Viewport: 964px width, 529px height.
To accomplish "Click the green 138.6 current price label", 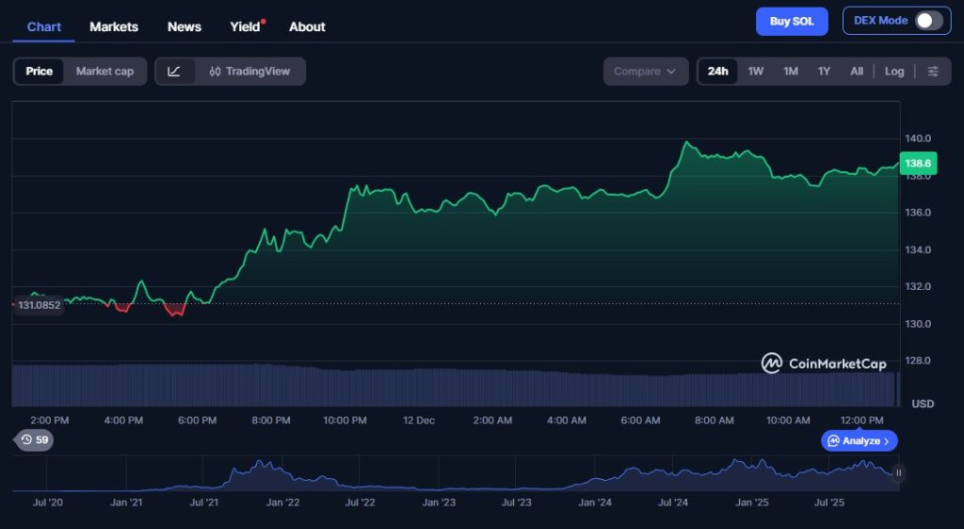I will point(917,164).
